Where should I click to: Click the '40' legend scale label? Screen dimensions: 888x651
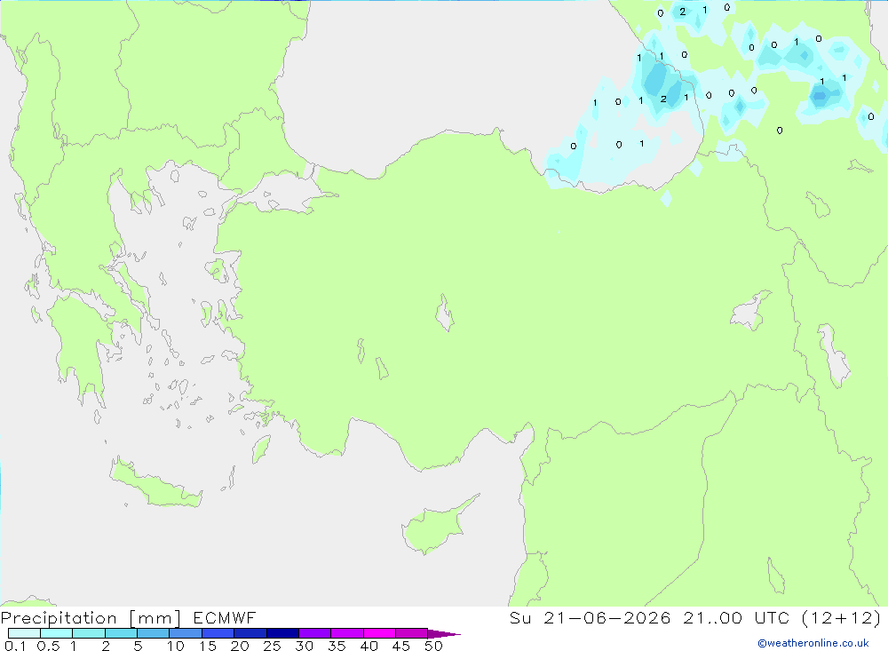[x=369, y=646]
